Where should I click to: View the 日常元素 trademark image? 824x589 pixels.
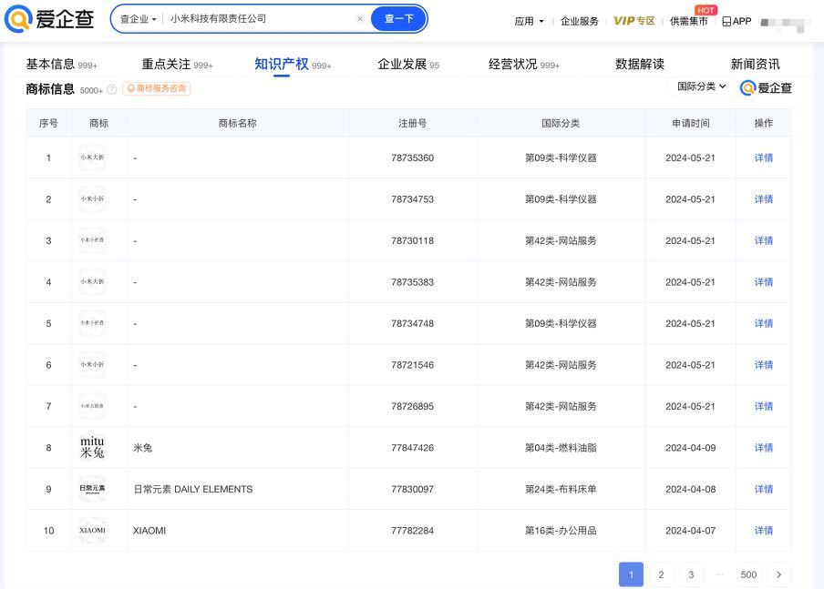(92, 489)
